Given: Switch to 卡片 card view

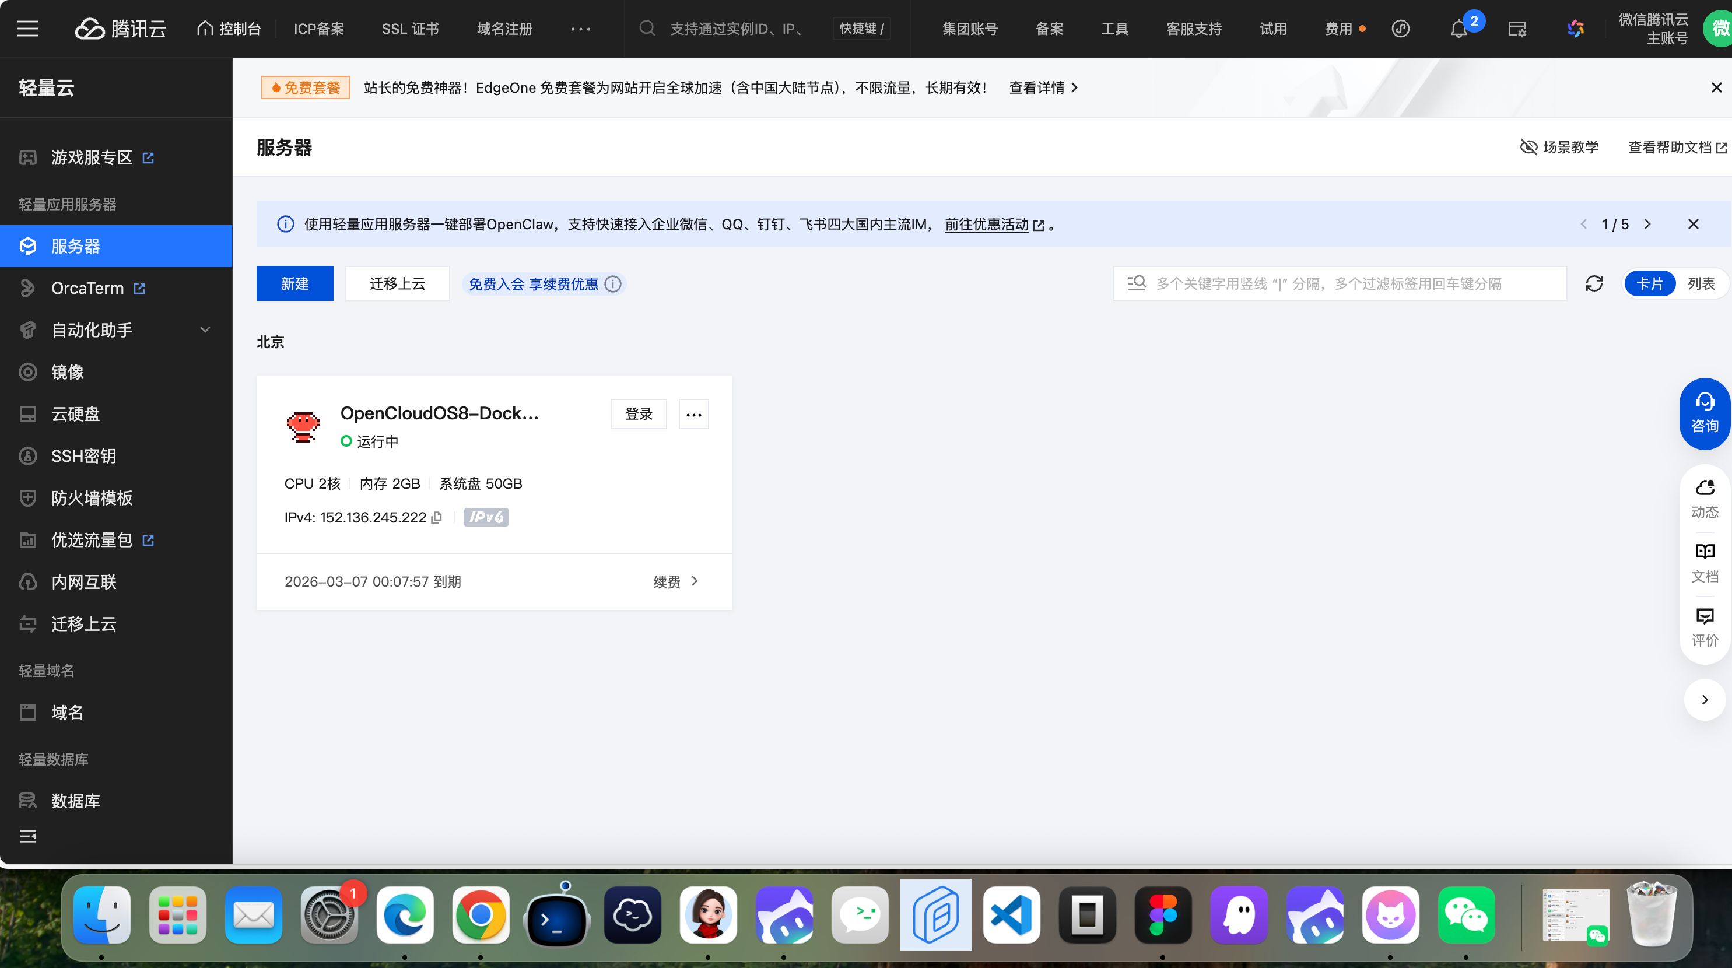Looking at the screenshot, I should [1649, 283].
